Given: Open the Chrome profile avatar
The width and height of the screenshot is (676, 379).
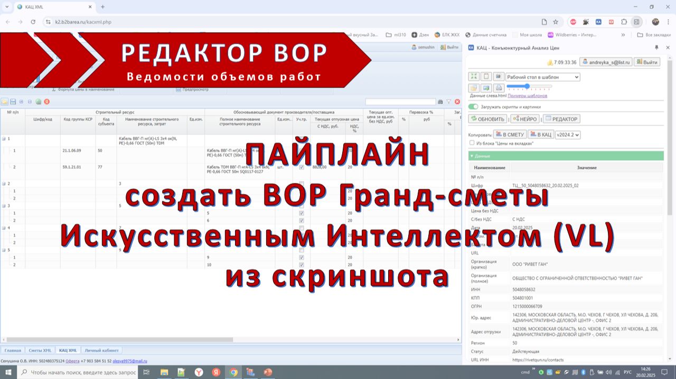Looking at the screenshot, I should pyautogui.click(x=655, y=22).
